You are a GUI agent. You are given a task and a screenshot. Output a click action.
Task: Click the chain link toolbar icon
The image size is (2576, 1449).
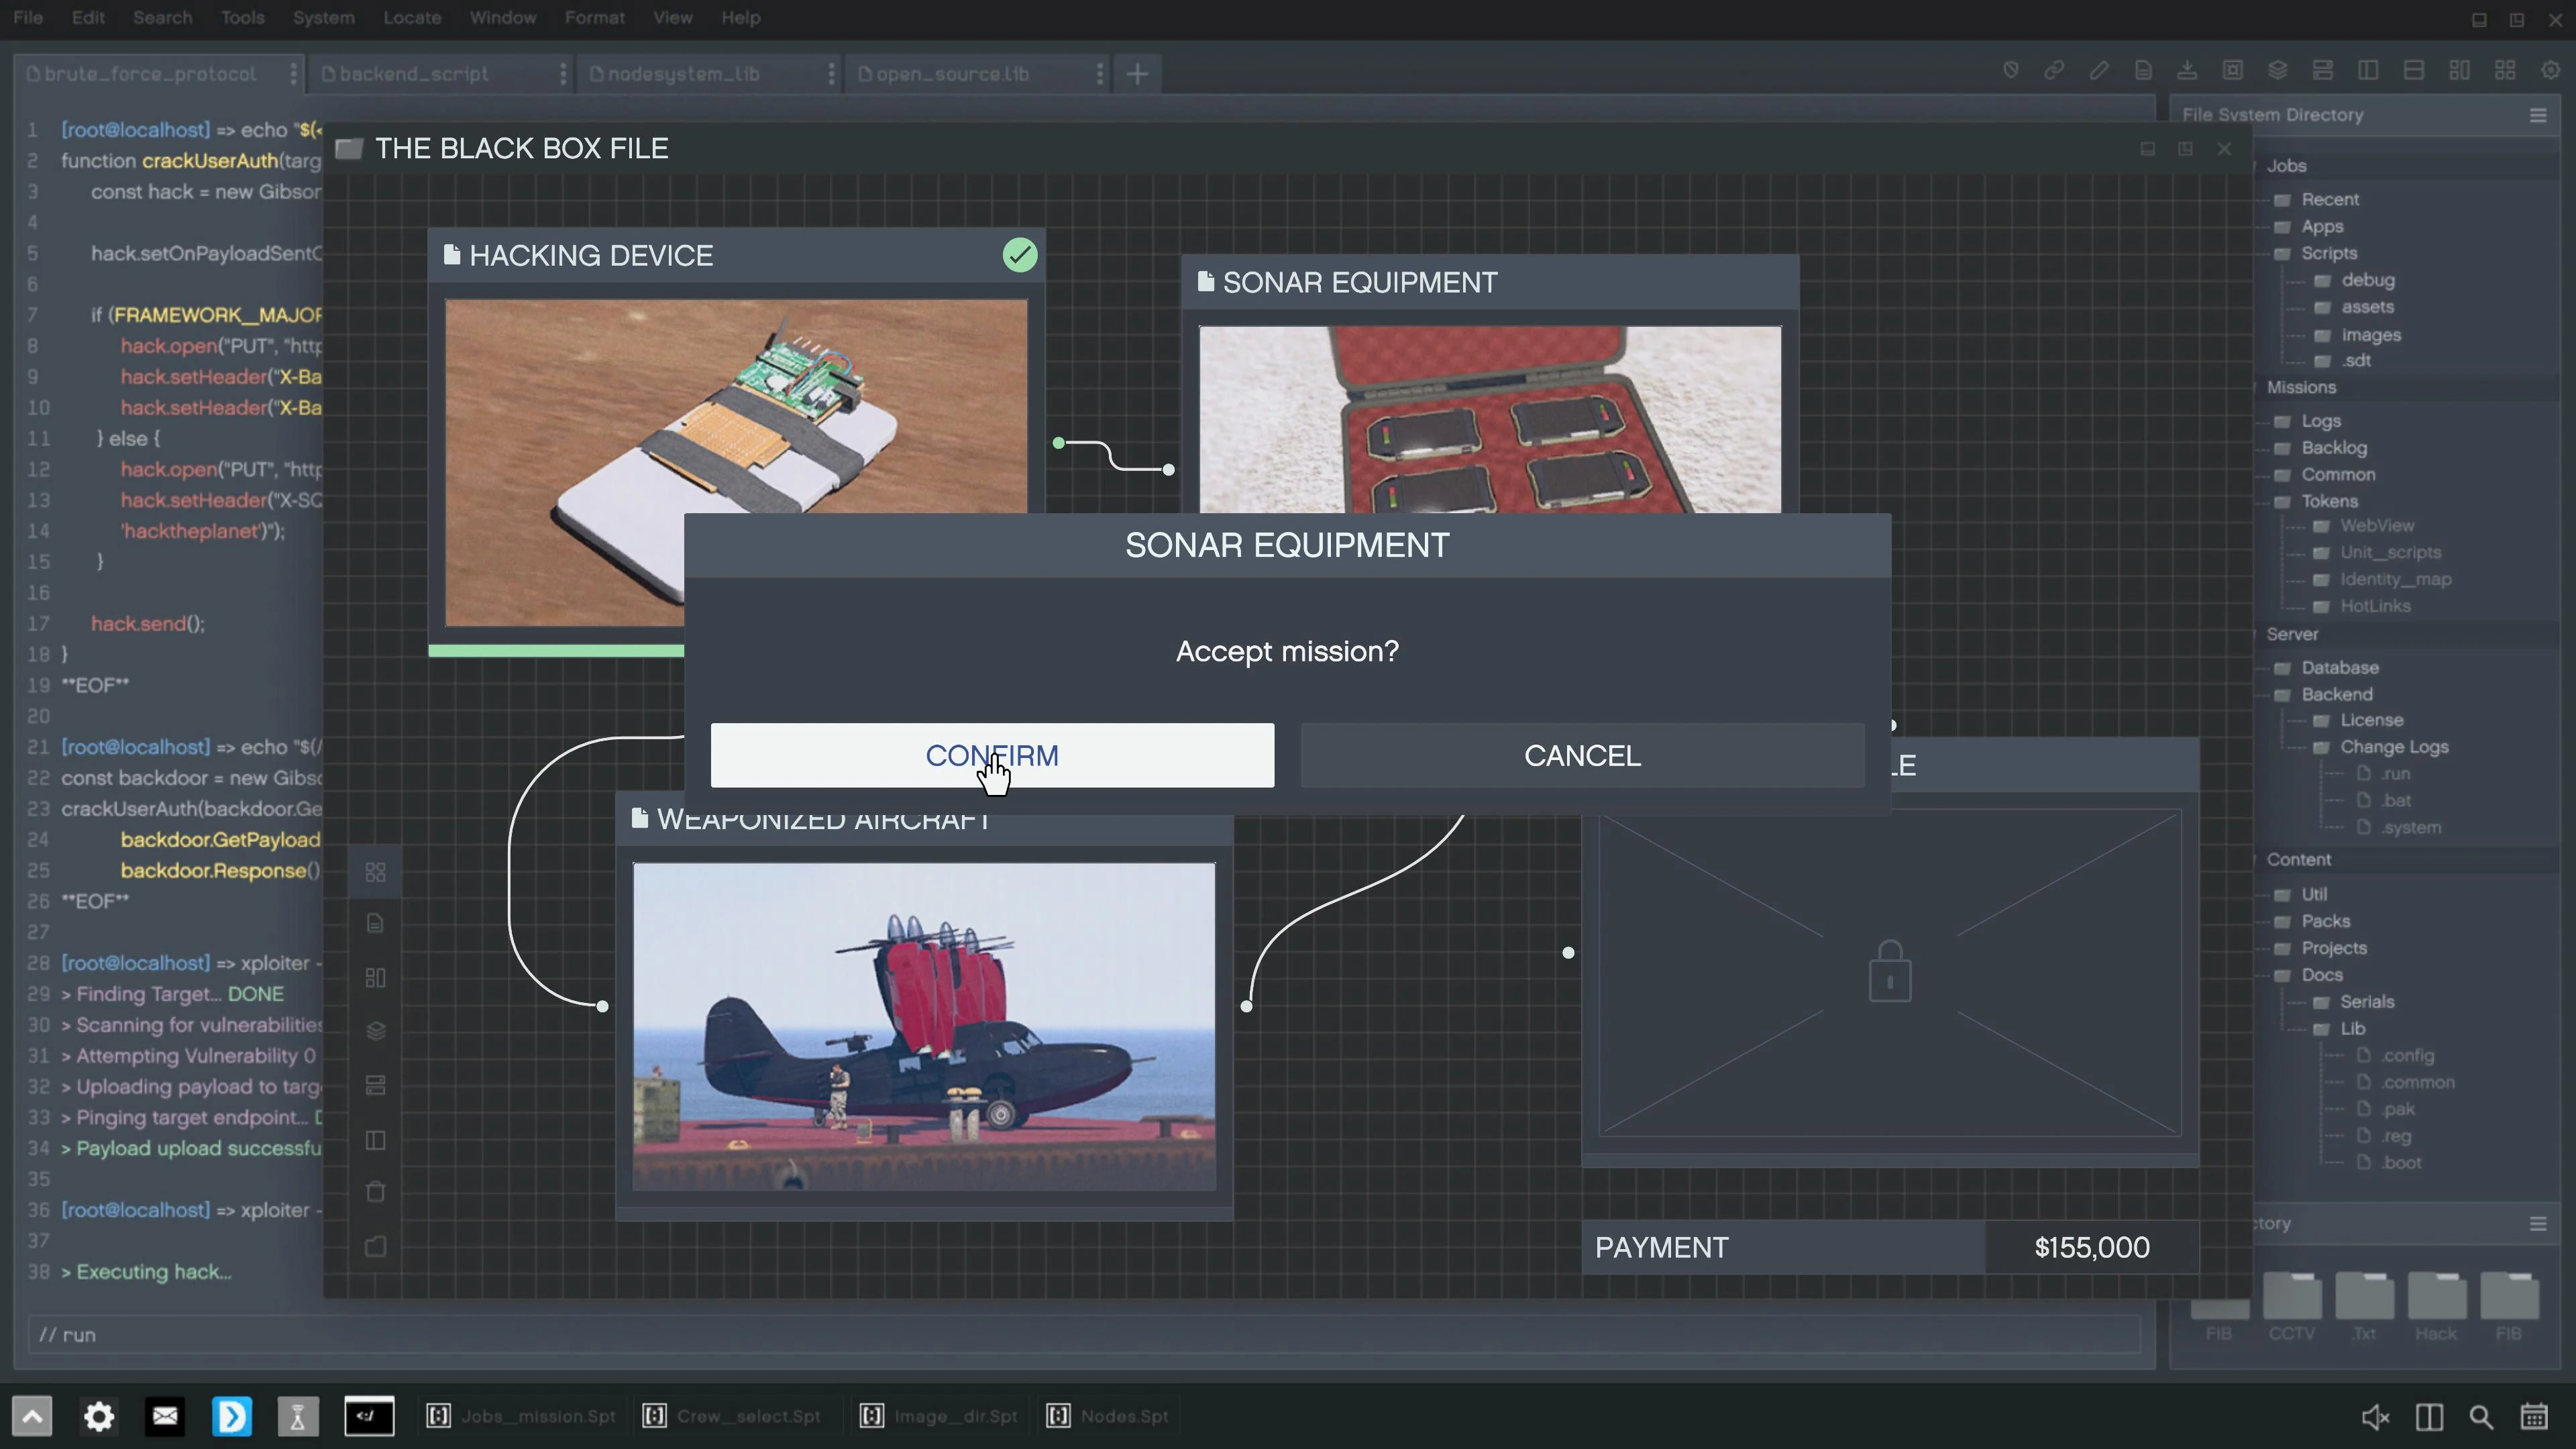2054,70
